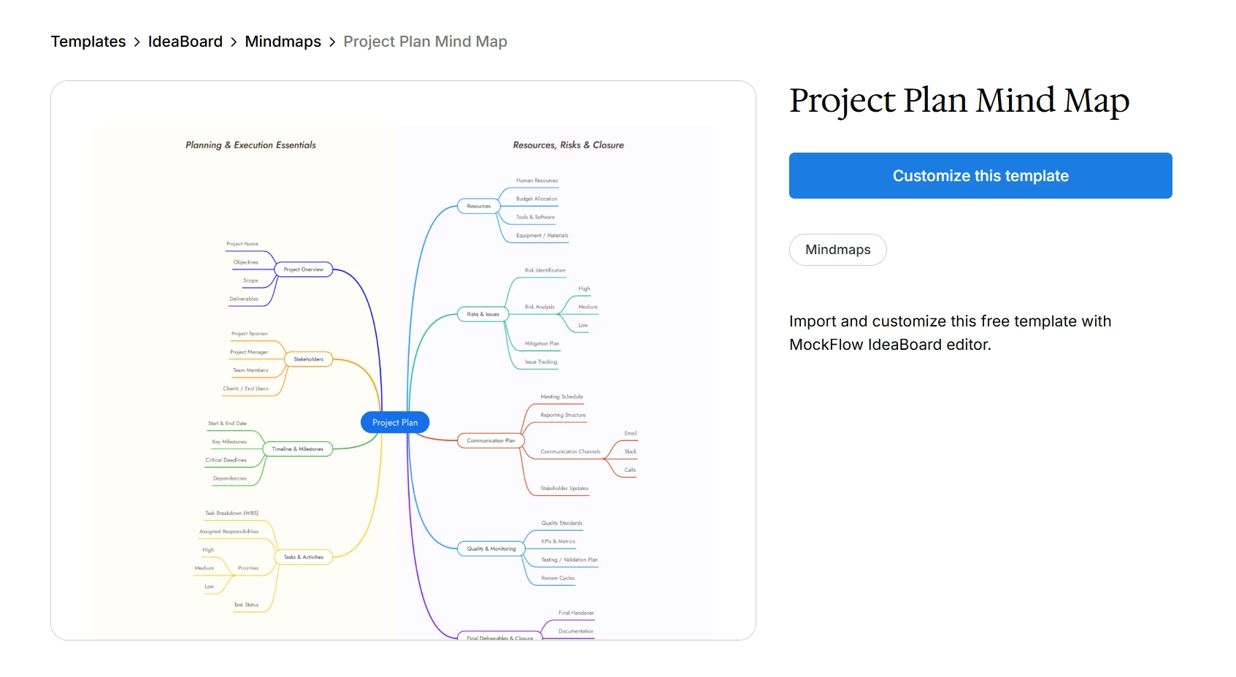The width and height of the screenshot is (1236, 677).
Task: Click the Dependencies leaf text
Action: [230, 478]
